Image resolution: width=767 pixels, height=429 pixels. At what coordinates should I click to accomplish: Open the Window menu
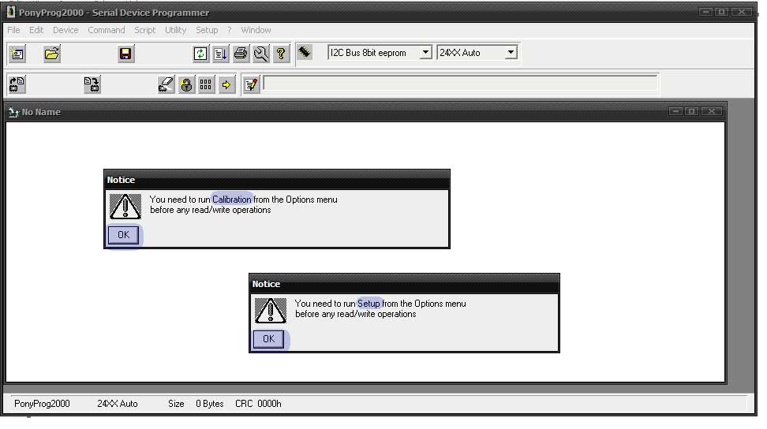[256, 30]
